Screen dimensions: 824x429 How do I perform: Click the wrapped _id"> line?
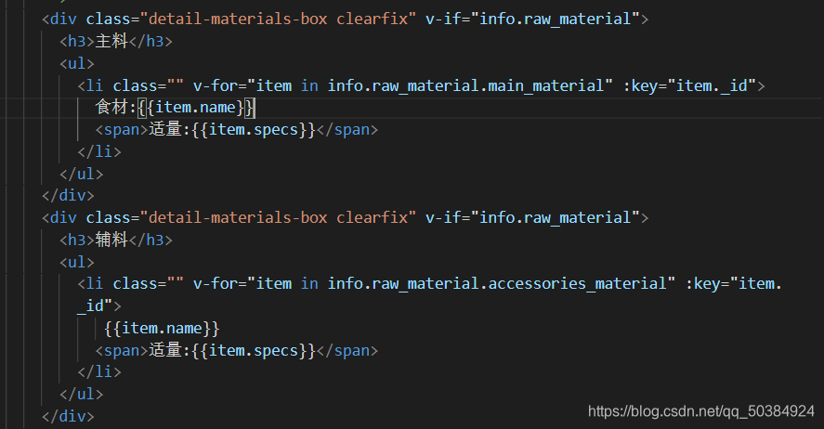click(x=99, y=305)
